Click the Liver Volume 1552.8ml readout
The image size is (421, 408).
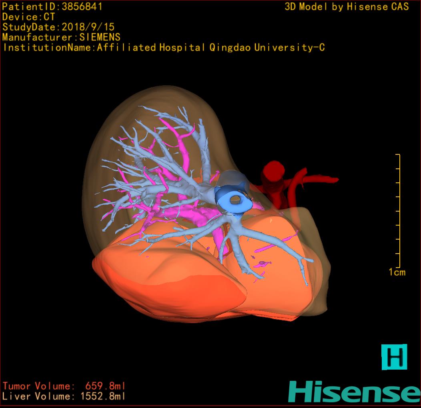click(x=64, y=396)
